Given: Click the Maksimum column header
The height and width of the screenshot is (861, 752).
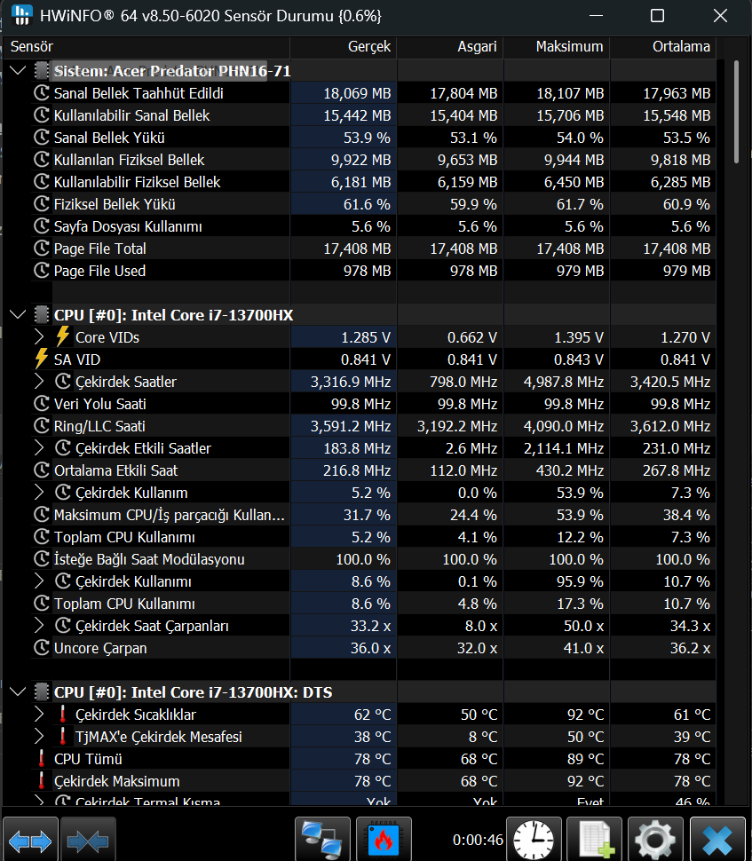Looking at the screenshot, I should click(557, 47).
